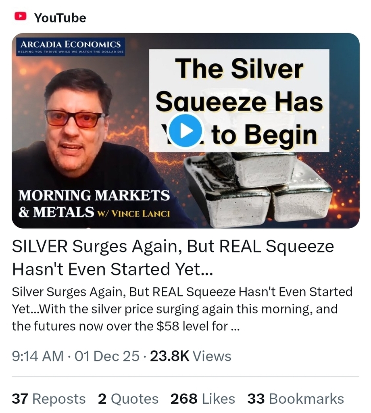Play the video with blue play button

pos(185,131)
